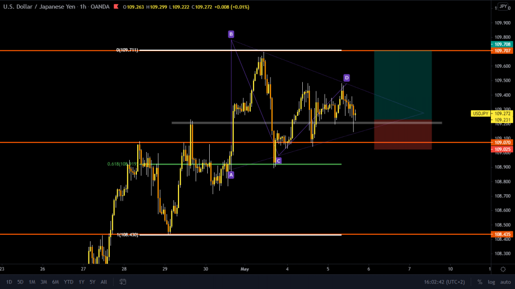The width and height of the screenshot is (515, 289).
Task: Click the purple C pattern point marker
Action: pyautogui.click(x=279, y=161)
